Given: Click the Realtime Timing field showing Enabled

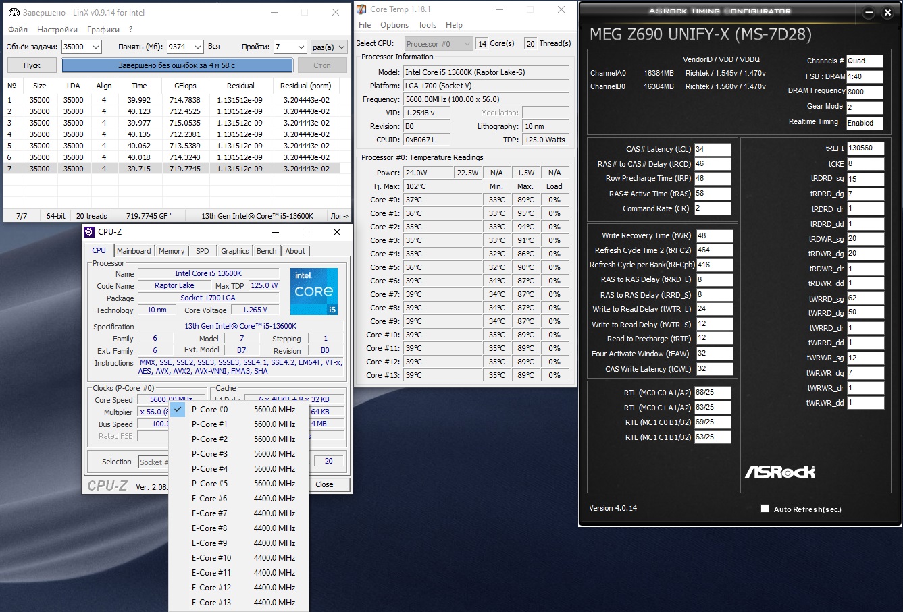Looking at the screenshot, I should click(x=865, y=123).
